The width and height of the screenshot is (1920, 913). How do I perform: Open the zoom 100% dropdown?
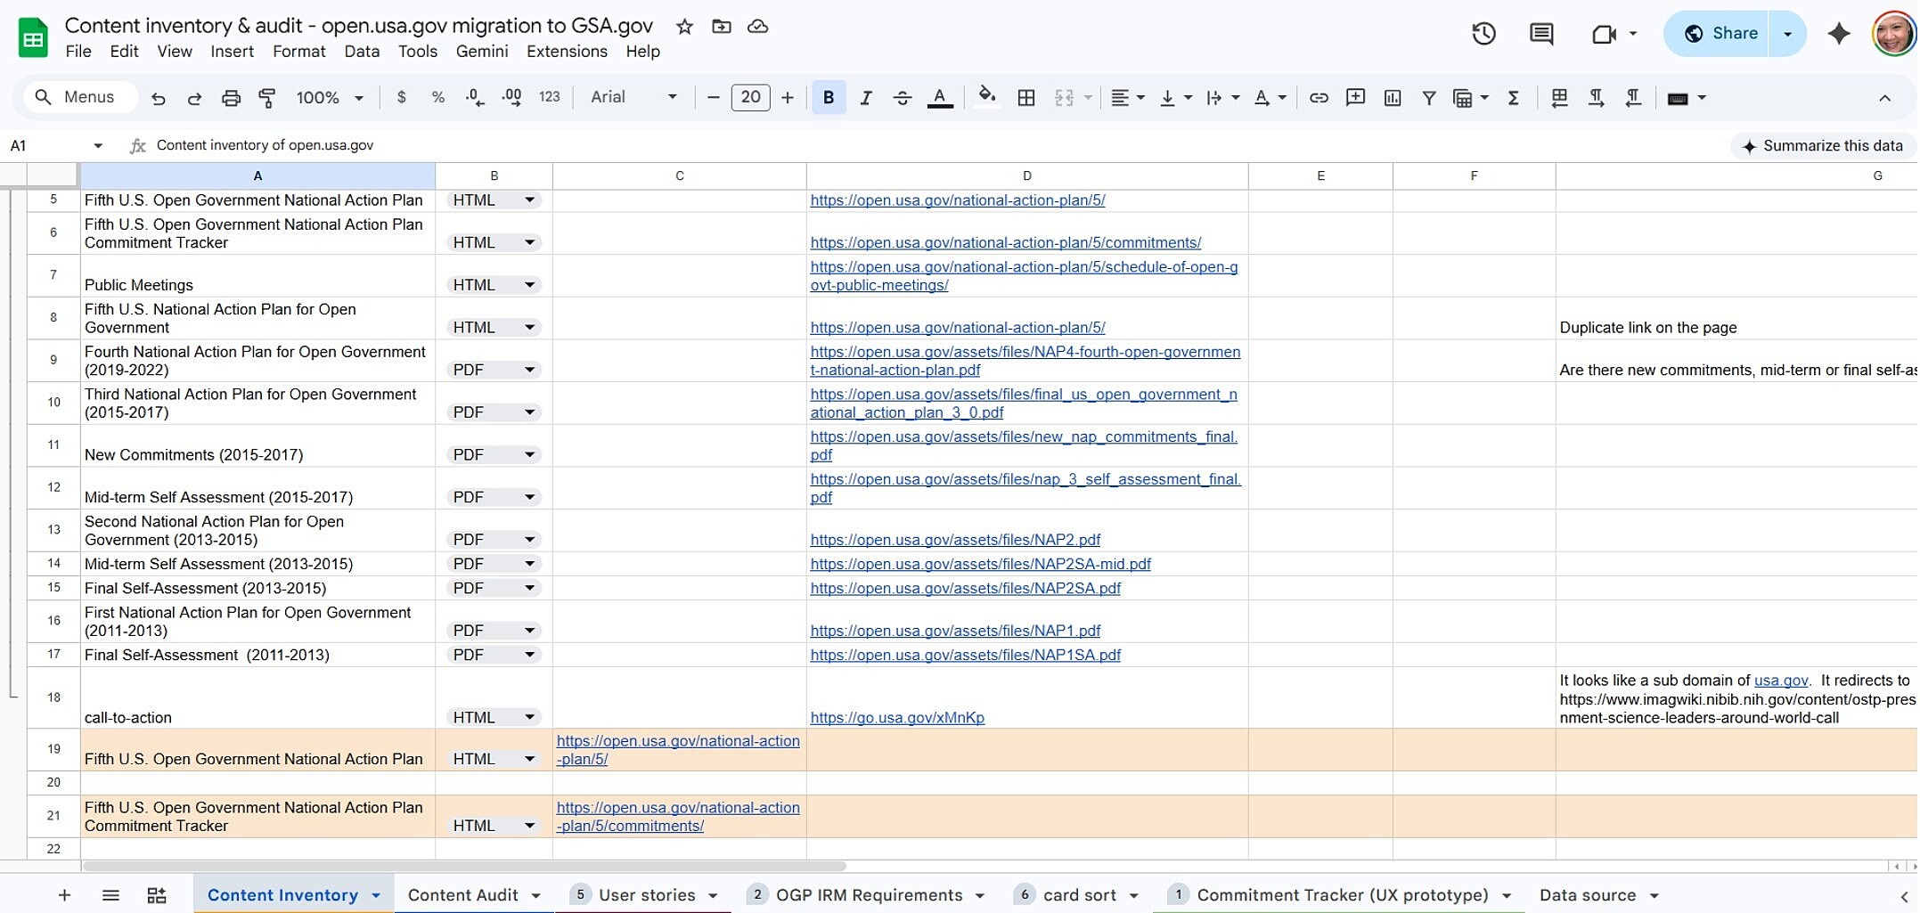(330, 98)
